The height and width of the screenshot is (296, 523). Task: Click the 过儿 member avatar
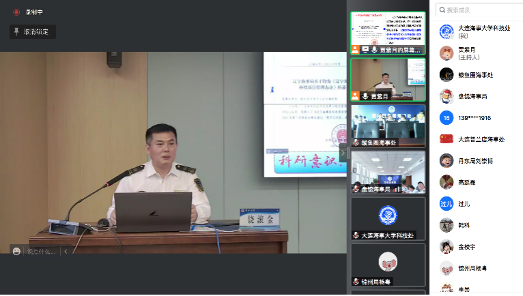coord(447,203)
